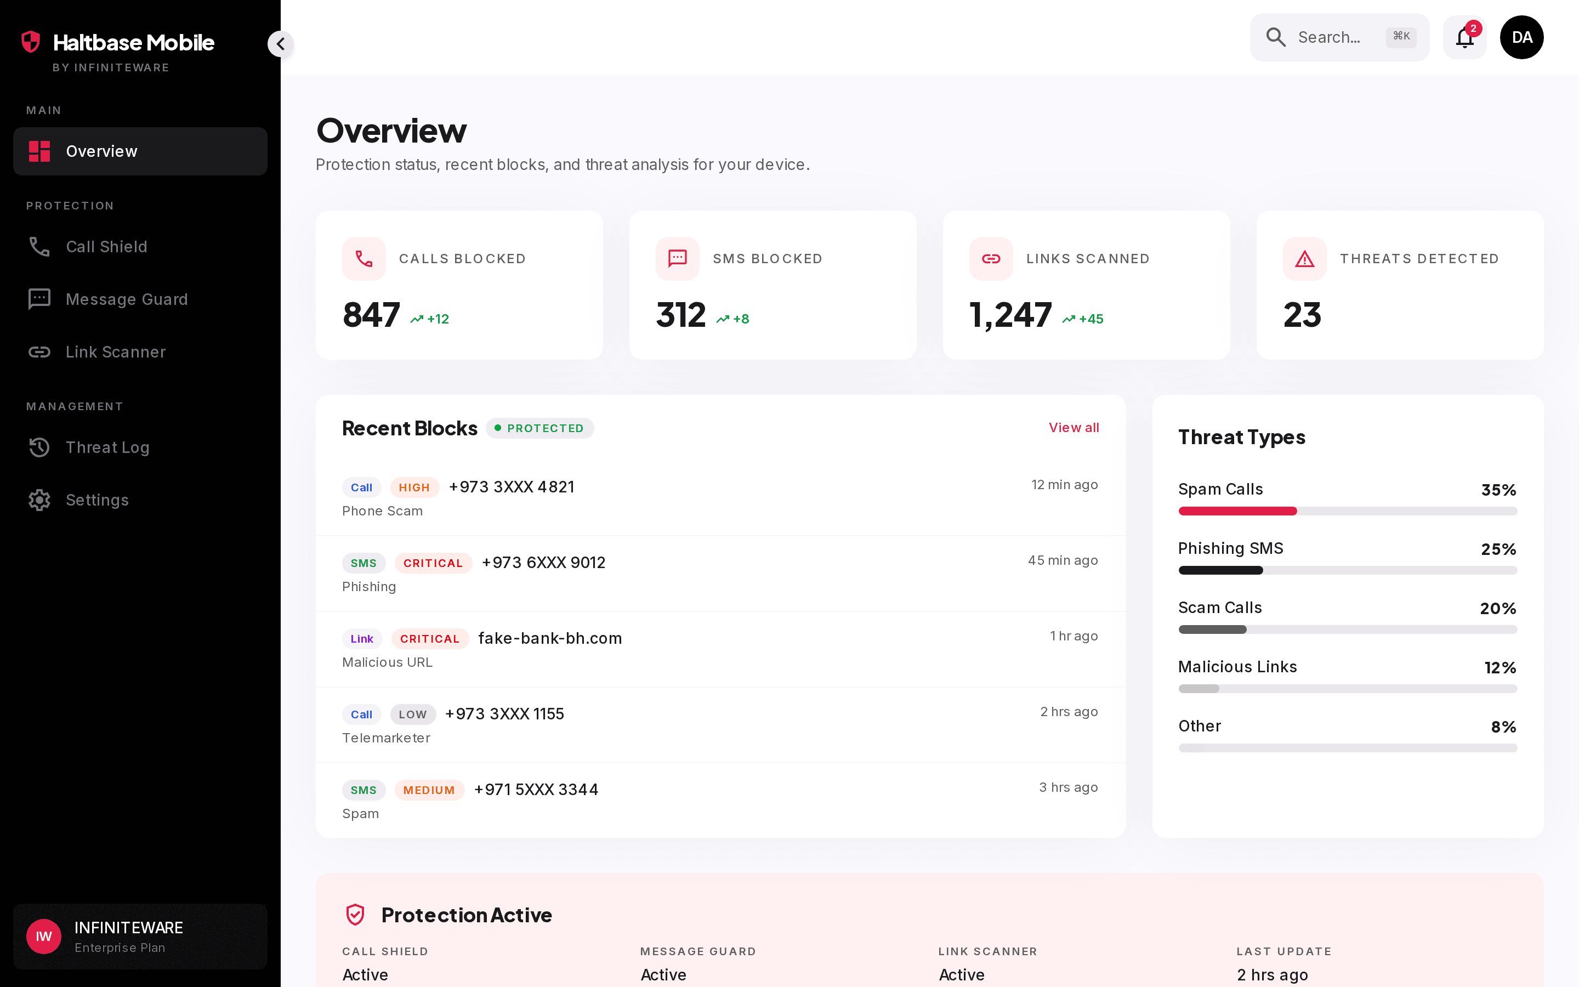
Task: Click the CRITICAL tag on the Phishing row
Action: (x=433, y=563)
